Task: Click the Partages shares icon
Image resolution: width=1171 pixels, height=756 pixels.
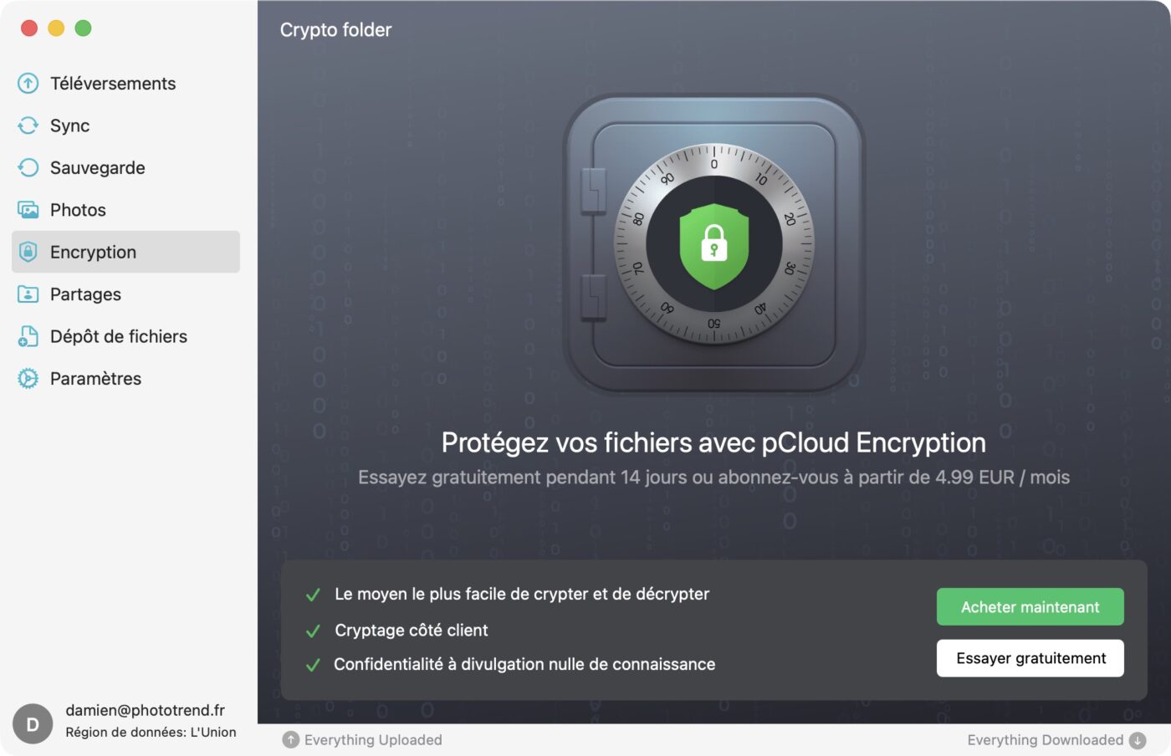Action: coord(28,294)
